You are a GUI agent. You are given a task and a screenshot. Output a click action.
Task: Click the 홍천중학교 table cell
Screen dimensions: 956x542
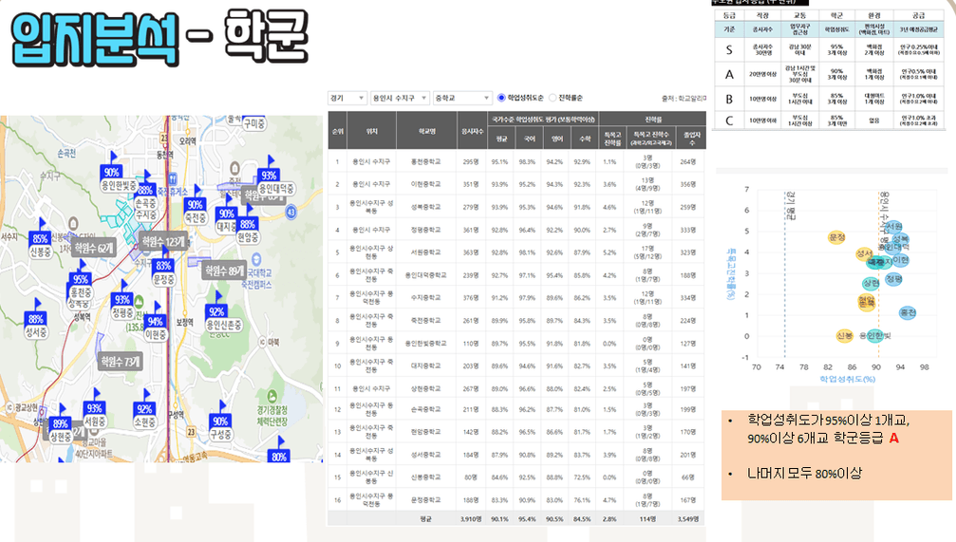click(425, 161)
